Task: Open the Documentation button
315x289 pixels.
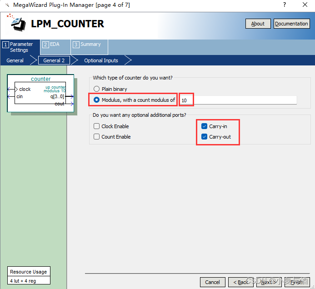Action: point(291,24)
